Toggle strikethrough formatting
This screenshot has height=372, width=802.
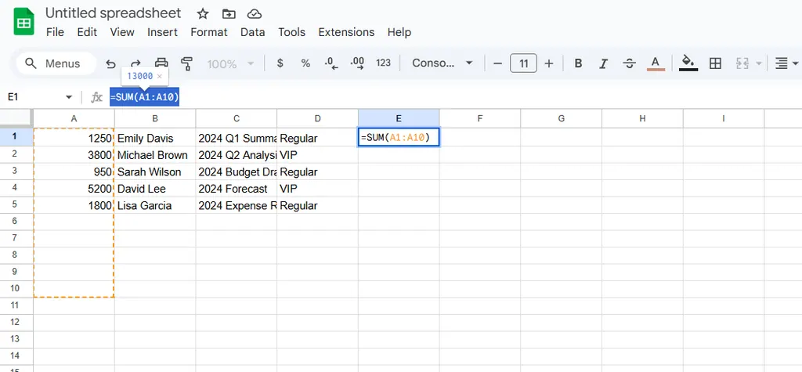[x=629, y=63]
